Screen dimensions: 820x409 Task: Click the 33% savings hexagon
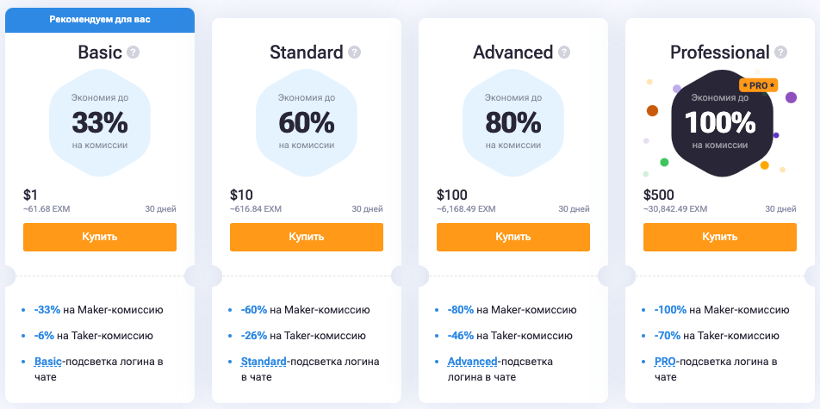coord(99,123)
